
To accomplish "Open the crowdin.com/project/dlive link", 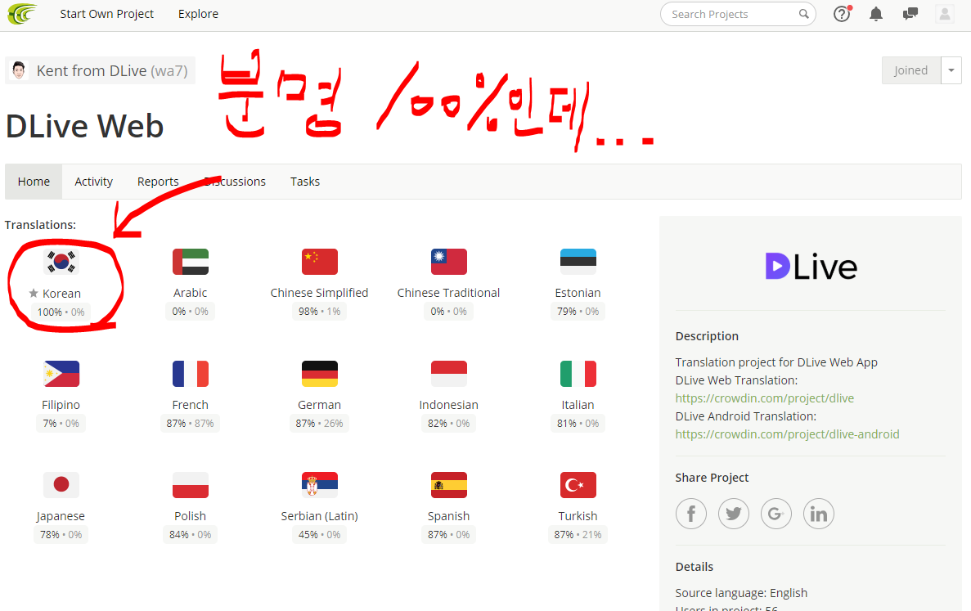I will 765,398.
